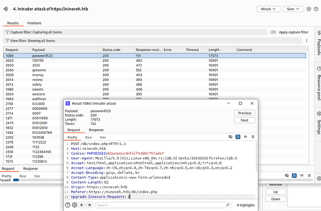Click the View filter funnel icon
The image size is (321, 211).
7,41
